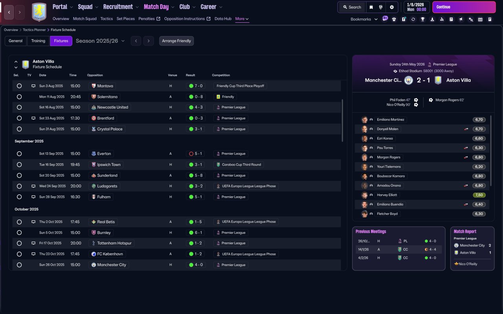Click the goal icon beside Phil Foden 47'
This screenshot has height=314, width=503.
pos(416,100)
